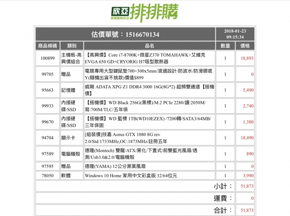Click the date 2018-01-23 09:15:34

235,34
